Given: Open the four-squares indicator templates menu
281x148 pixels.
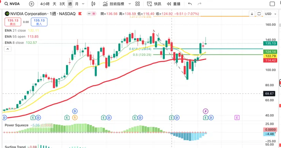Looking at the screenshot, I should pos(137,4).
